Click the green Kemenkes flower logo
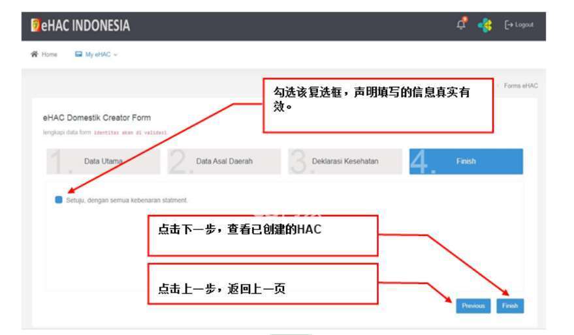 tap(485, 25)
